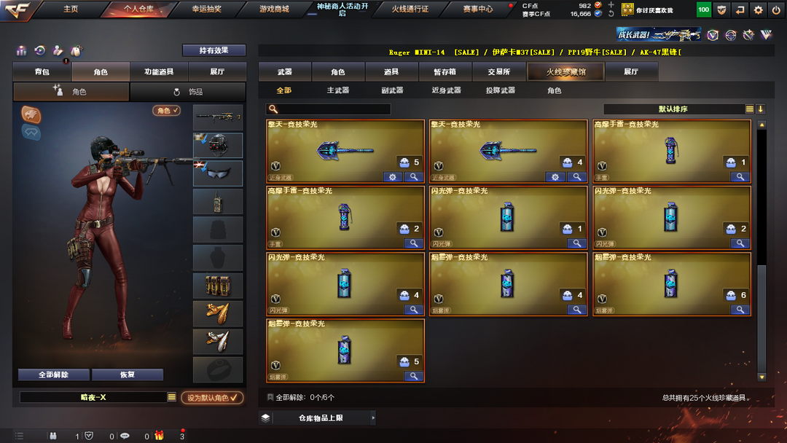Click the sort direction arrow icon
This screenshot has height=443, width=787.
[760, 109]
